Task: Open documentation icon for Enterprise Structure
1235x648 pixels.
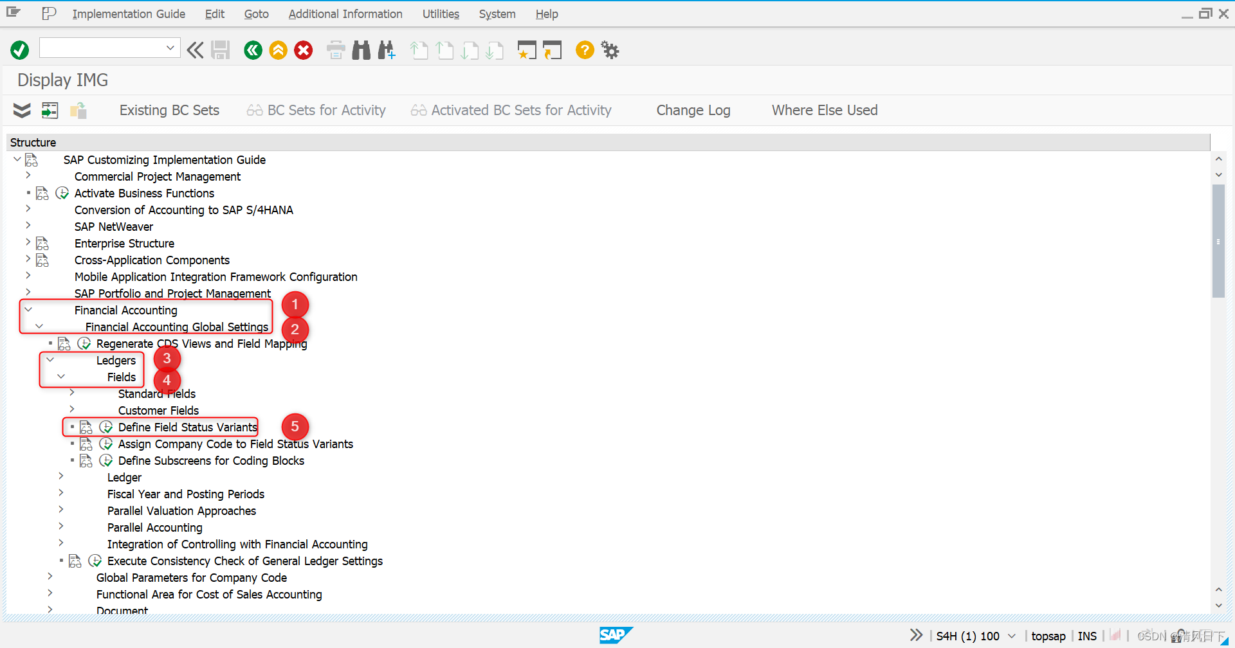Action: click(x=42, y=244)
